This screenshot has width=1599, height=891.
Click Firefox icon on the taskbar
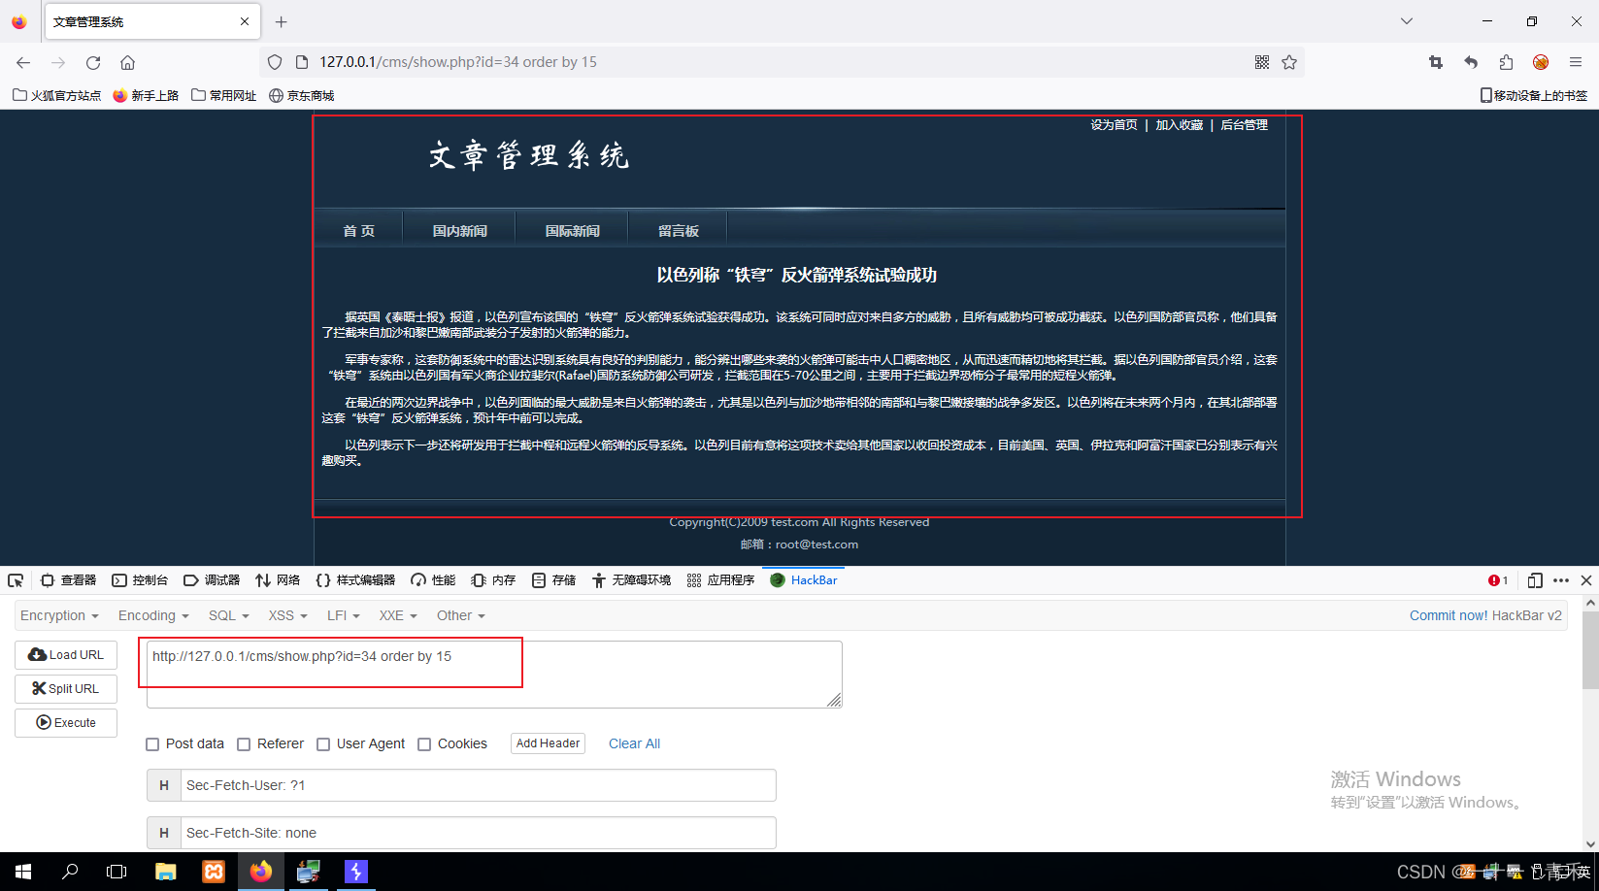point(261,872)
